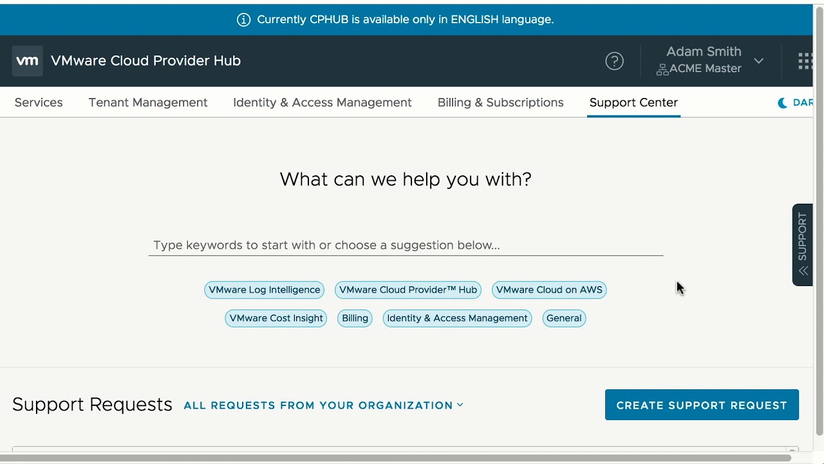824x464 pixels.
Task: Click the VMware vm logo icon
Action: pyautogui.click(x=27, y=61)
